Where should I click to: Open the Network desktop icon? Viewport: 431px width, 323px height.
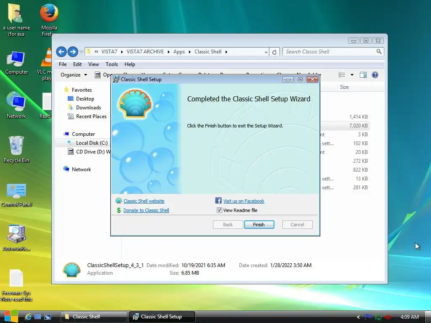(16, 105)
